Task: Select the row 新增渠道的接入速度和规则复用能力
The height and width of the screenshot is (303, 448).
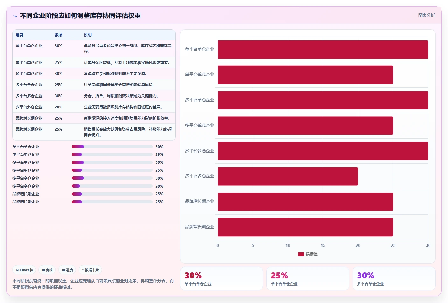Action: (x=94, y=118)
